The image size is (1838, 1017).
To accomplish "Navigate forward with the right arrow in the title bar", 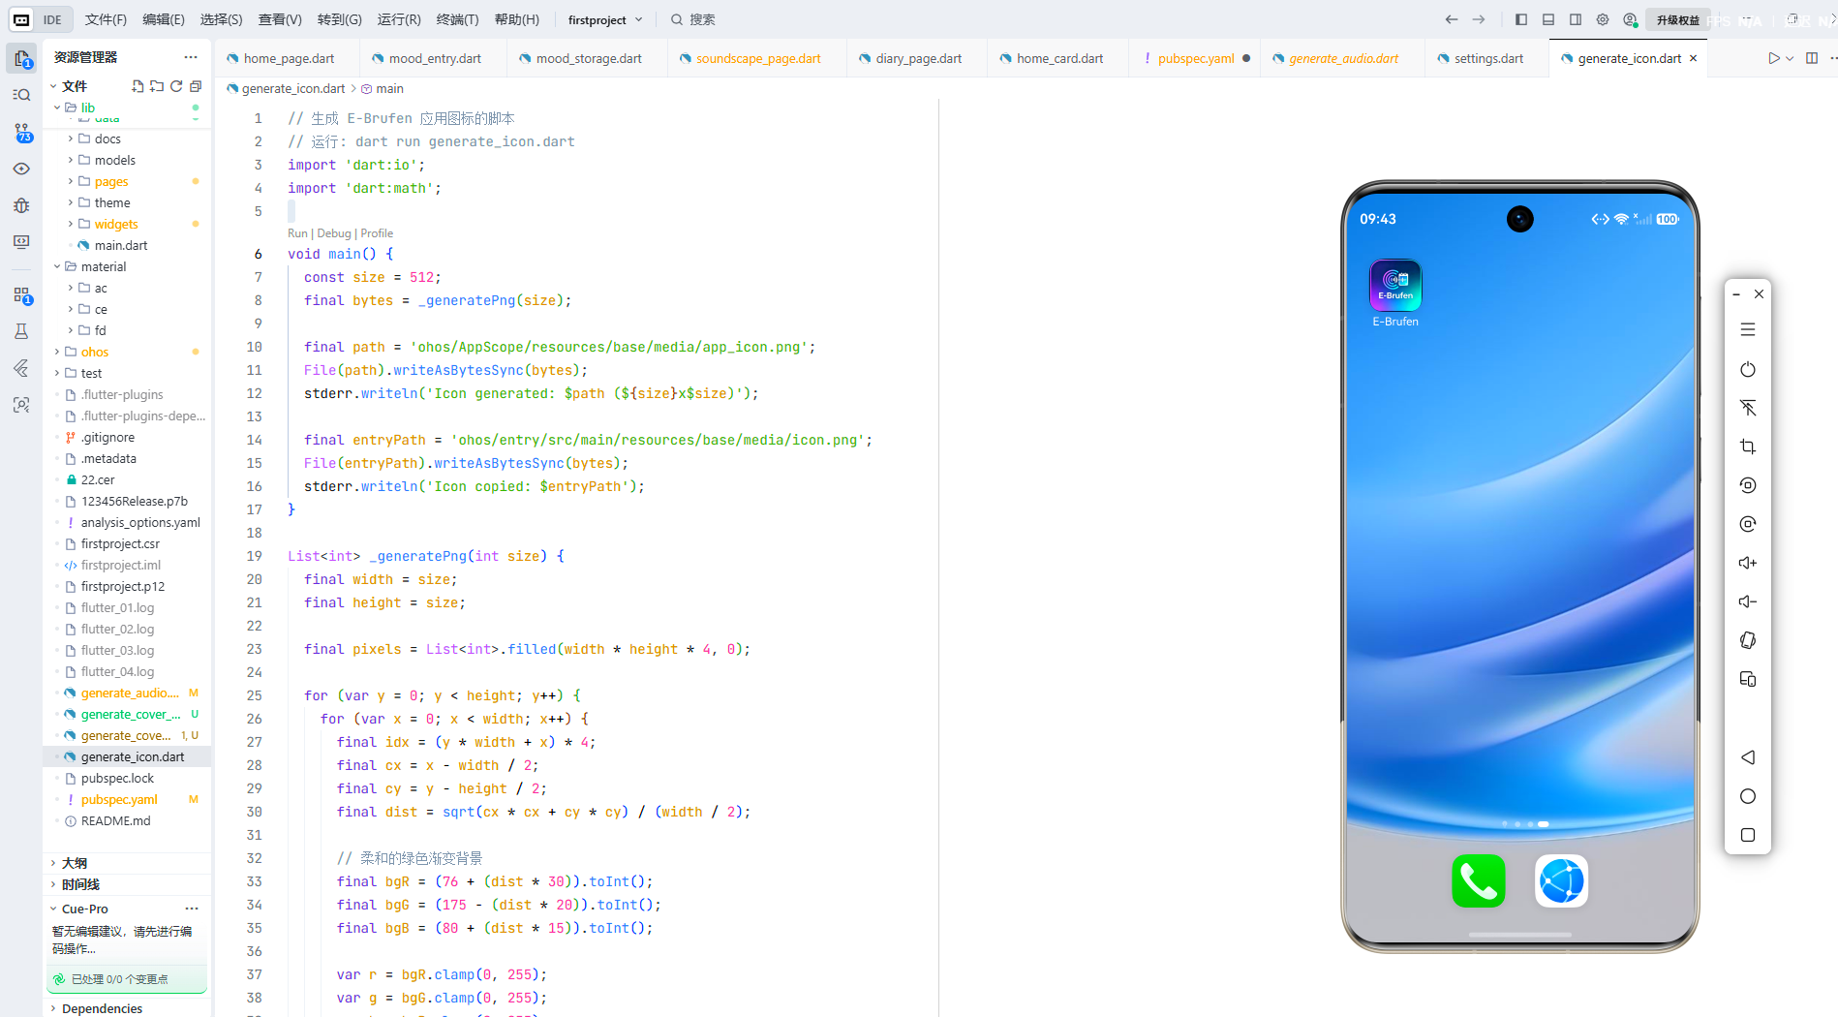I will coord(1479,19).
